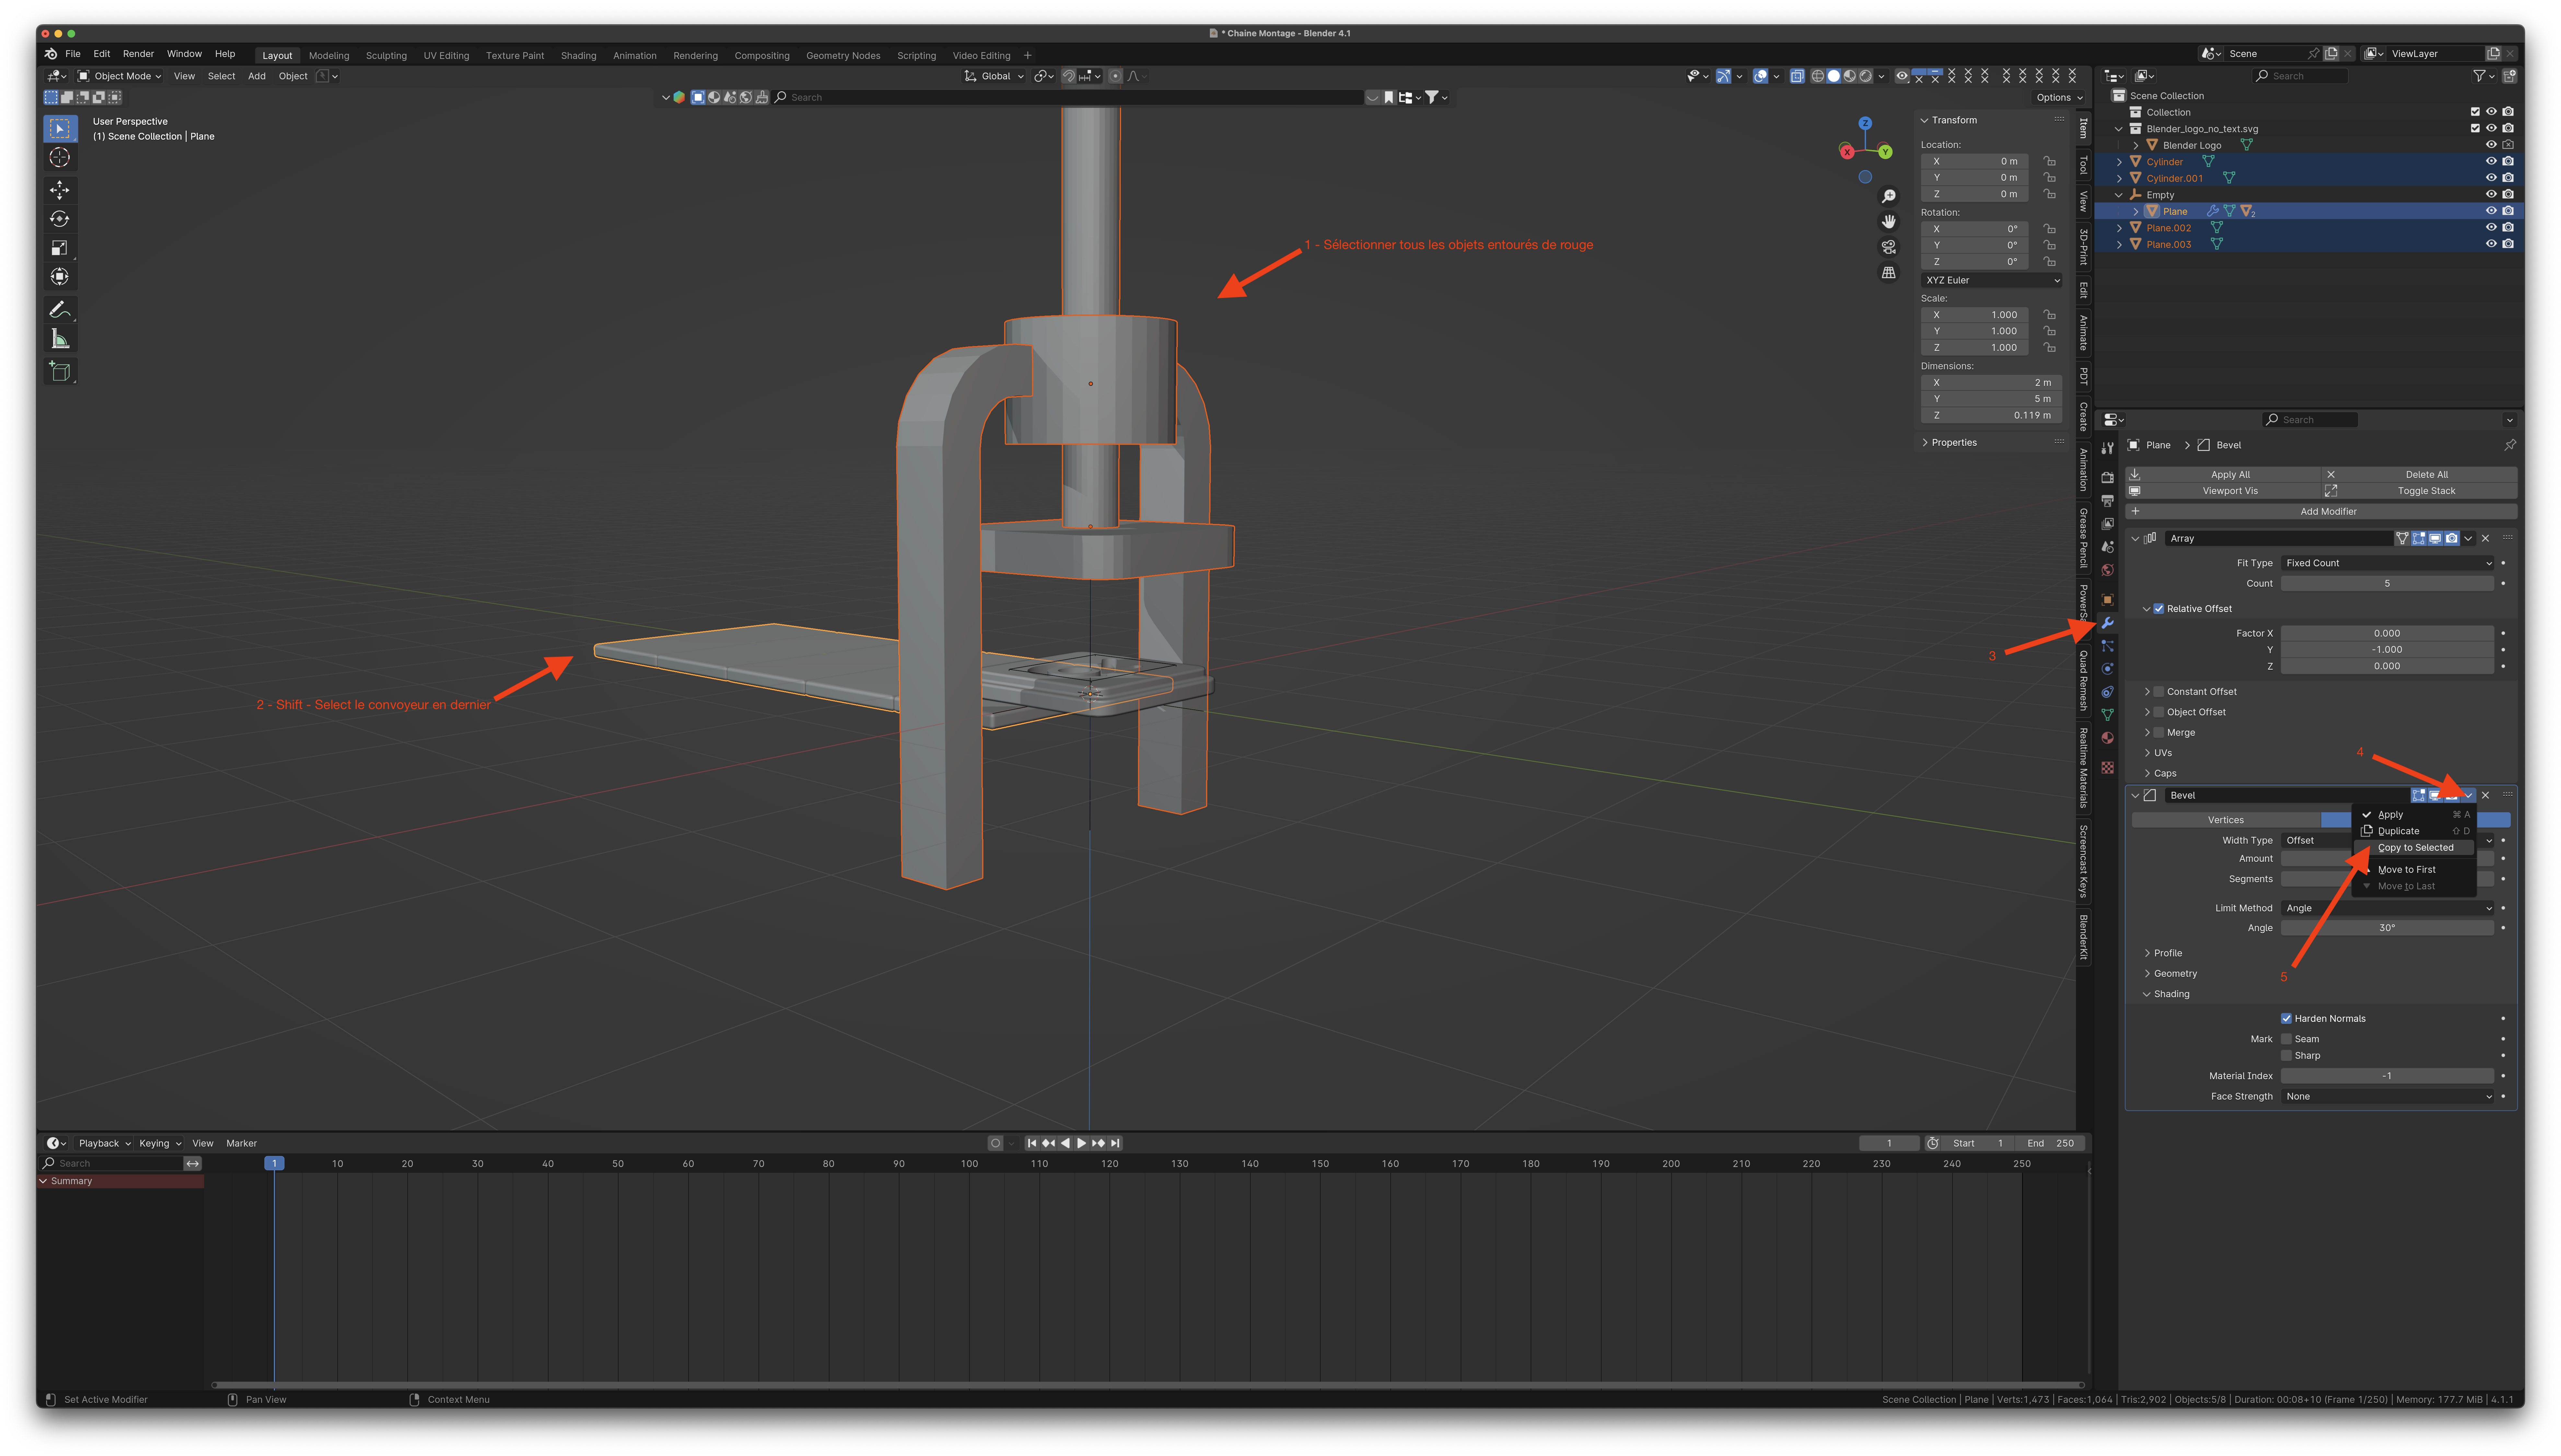The height and width of the screenshot is (1456, 2561).
Task: Open the Geometry Nodes workspace tab
Action: (843, 56)
